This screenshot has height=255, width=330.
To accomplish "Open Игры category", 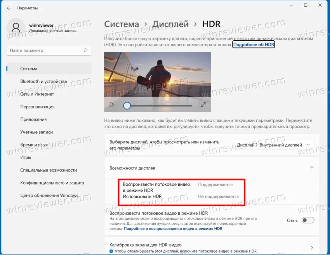I will (49, 157).
